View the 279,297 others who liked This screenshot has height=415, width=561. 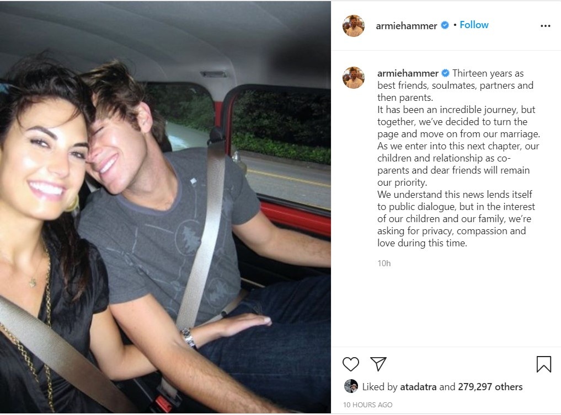pyautogui.click(x=490, y=387)
